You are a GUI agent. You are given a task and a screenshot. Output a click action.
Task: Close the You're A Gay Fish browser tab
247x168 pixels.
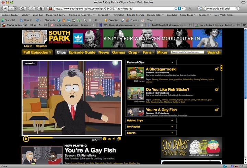click(x=46, y=25)
